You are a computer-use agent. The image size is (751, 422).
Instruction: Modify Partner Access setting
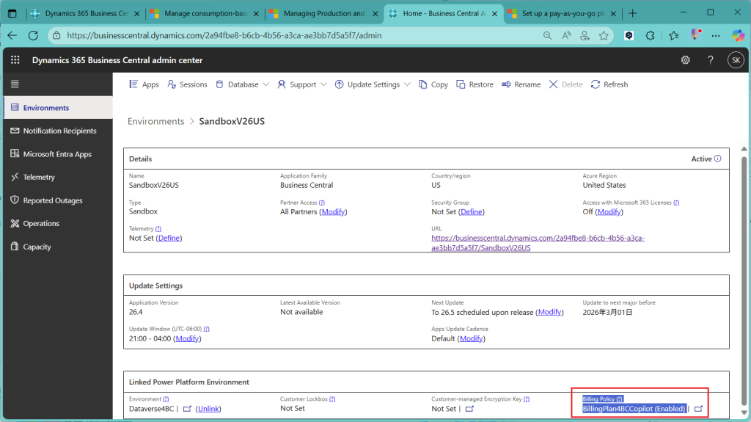[x=334, y=211]
